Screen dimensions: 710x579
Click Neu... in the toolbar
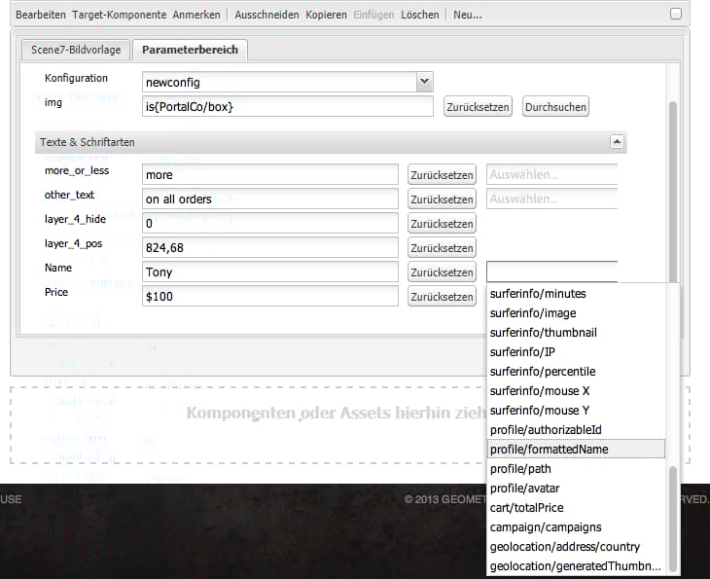(468, 15)
